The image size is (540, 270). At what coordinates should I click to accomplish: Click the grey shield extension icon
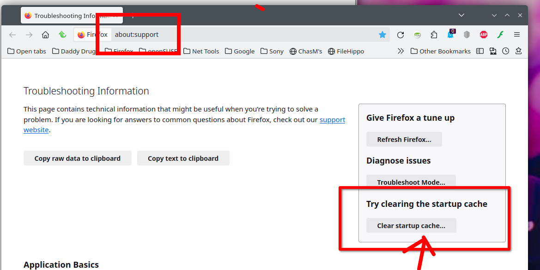[x=467, y=35]
